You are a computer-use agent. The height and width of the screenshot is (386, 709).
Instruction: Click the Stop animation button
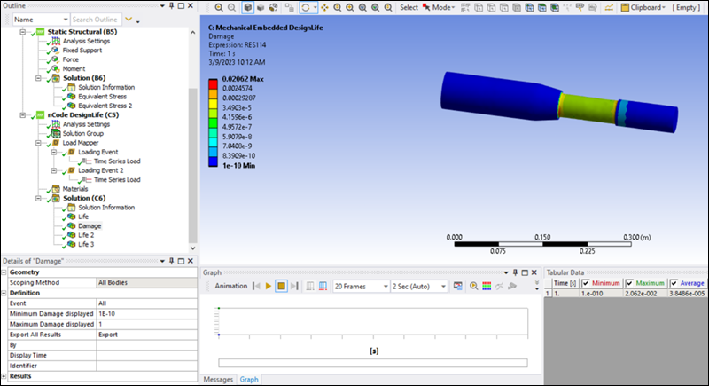281,287
